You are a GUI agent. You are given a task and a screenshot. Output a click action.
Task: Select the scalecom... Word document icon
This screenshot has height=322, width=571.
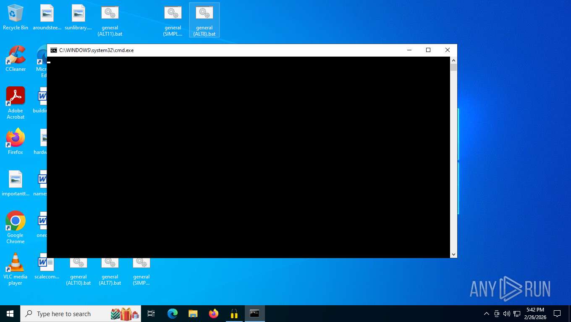pyautogui.click(x=47, y=266)
